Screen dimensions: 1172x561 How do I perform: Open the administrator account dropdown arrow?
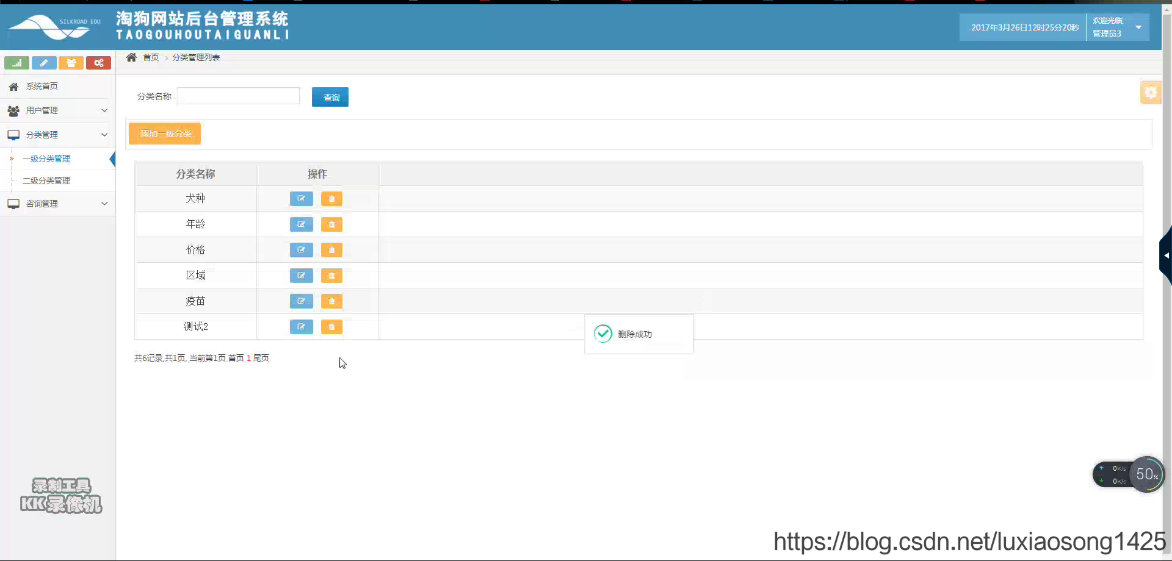click(1138, 27)
